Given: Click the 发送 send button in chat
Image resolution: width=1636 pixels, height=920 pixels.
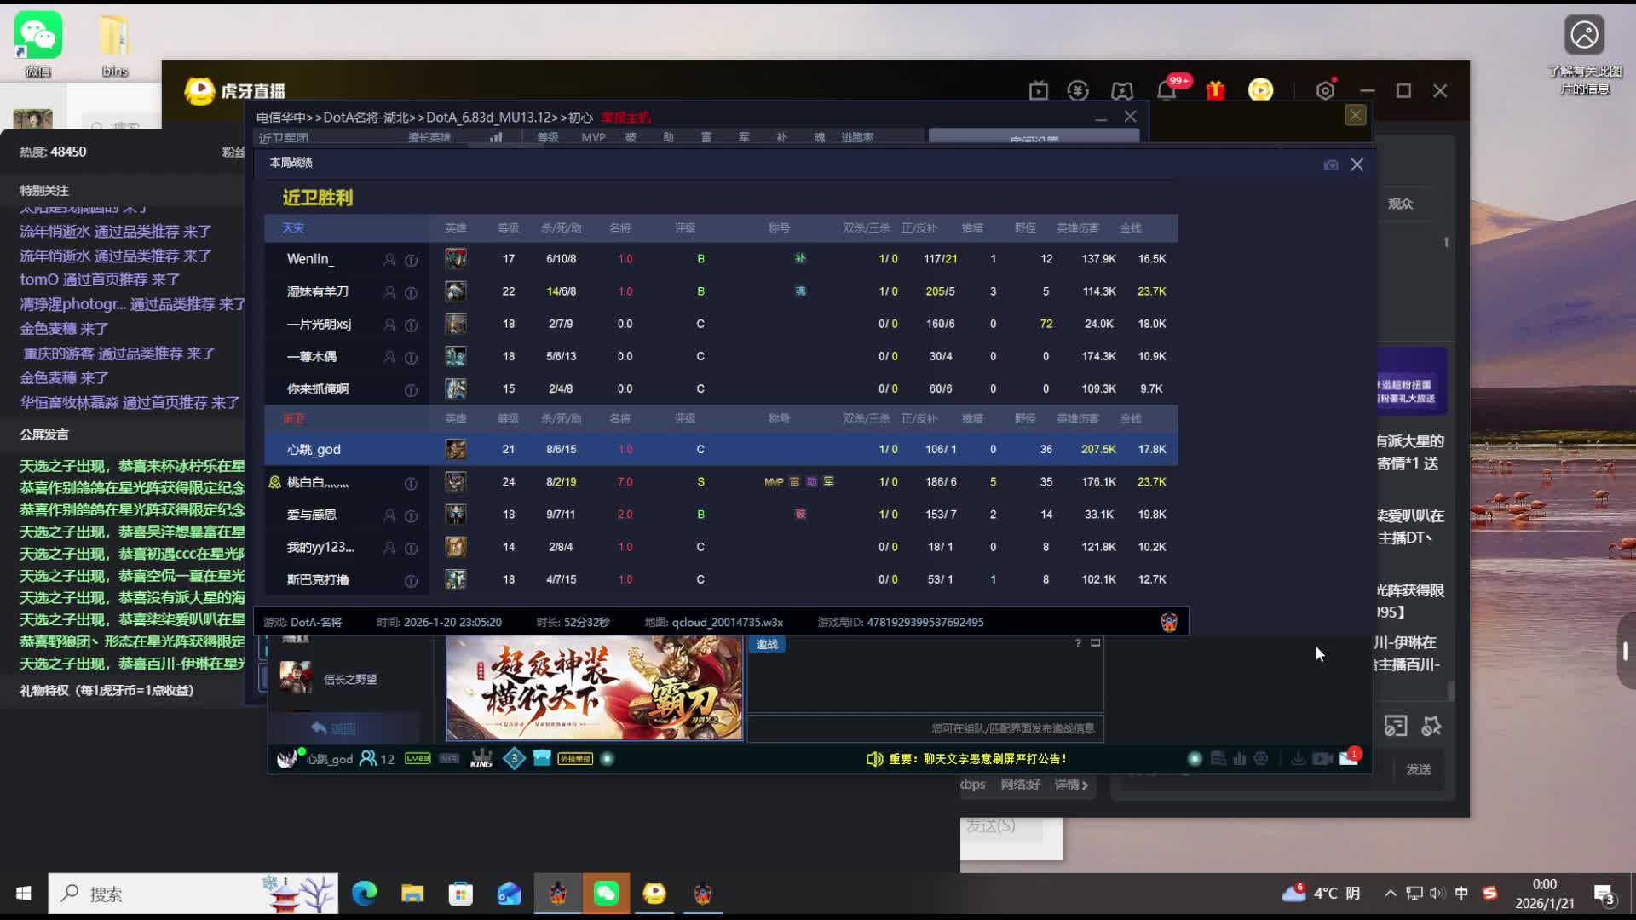Looking at the screenshot, I should click(1418, 769).
